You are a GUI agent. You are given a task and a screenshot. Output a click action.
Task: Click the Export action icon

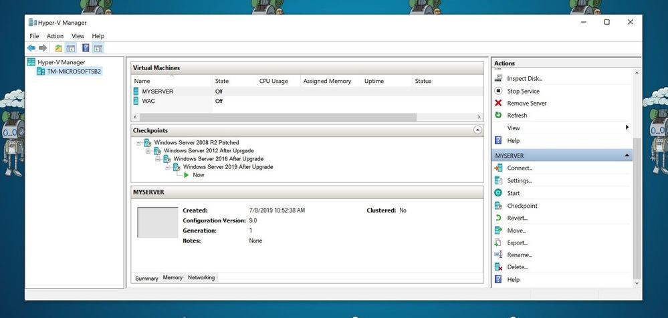[x=498, y=243]
